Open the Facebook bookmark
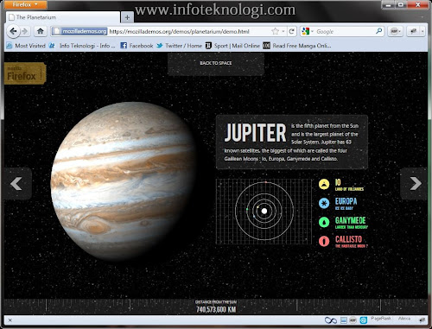432x329 pixels. point(137,46)
